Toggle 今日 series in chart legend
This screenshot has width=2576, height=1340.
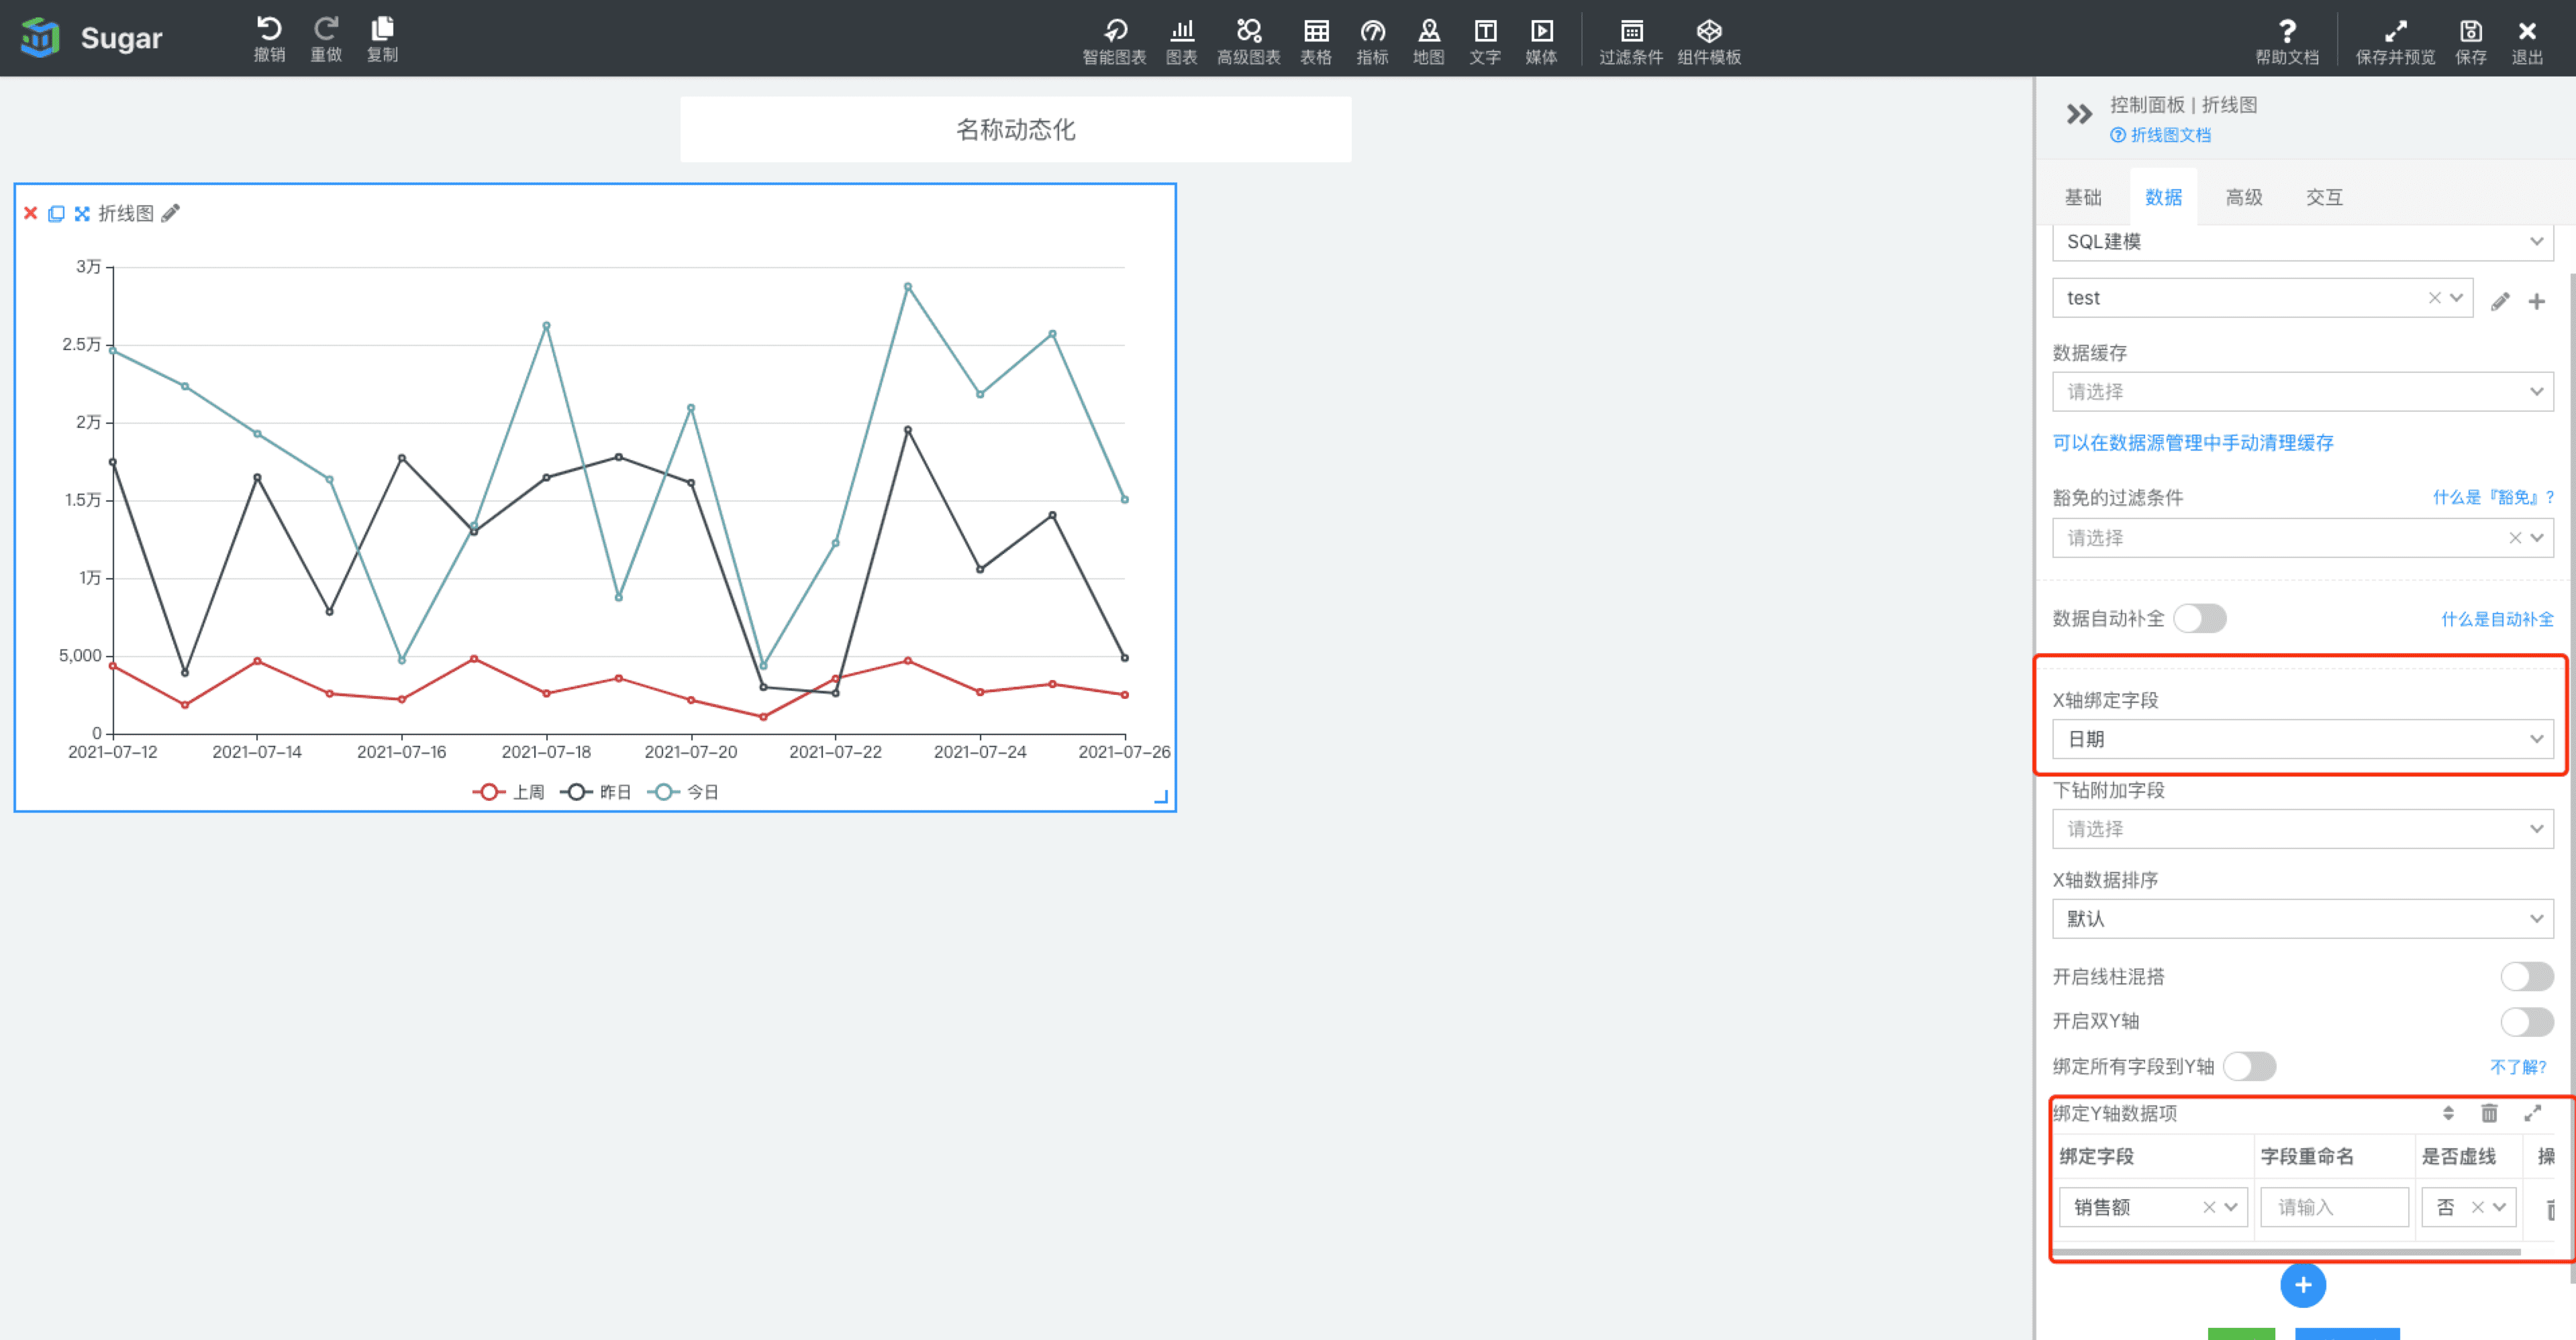pos(683,791)
